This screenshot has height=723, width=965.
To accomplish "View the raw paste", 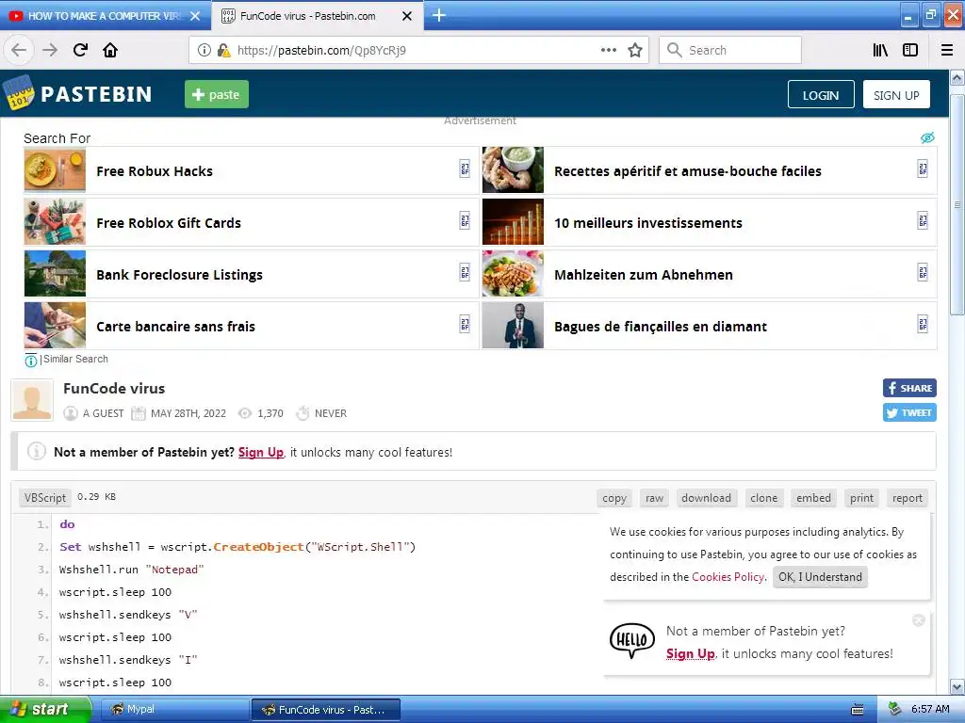I will 654,498.
